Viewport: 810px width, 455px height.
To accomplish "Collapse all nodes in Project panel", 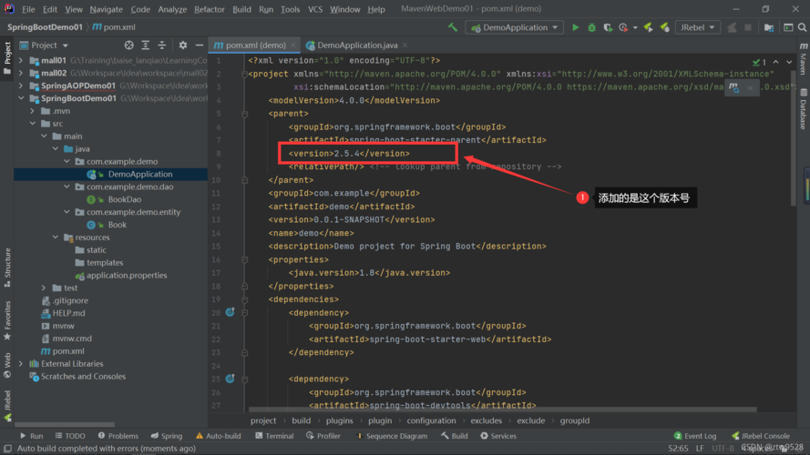I will [x=161, y=45].
